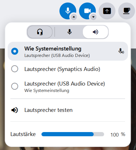Switch to the headset devices tab
The width and height of the screenshot is (136, 150).
40,32
